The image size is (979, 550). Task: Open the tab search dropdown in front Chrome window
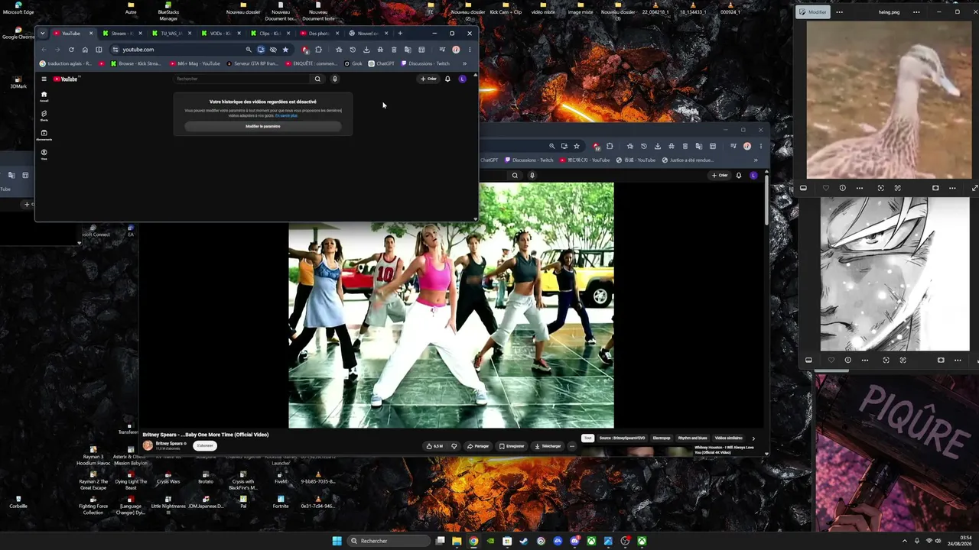pyautogui.click(x=43, y=33)
